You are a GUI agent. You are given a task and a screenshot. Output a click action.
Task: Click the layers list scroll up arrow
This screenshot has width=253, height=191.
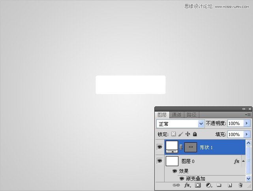pyautogui.click(x=248, y=143)
